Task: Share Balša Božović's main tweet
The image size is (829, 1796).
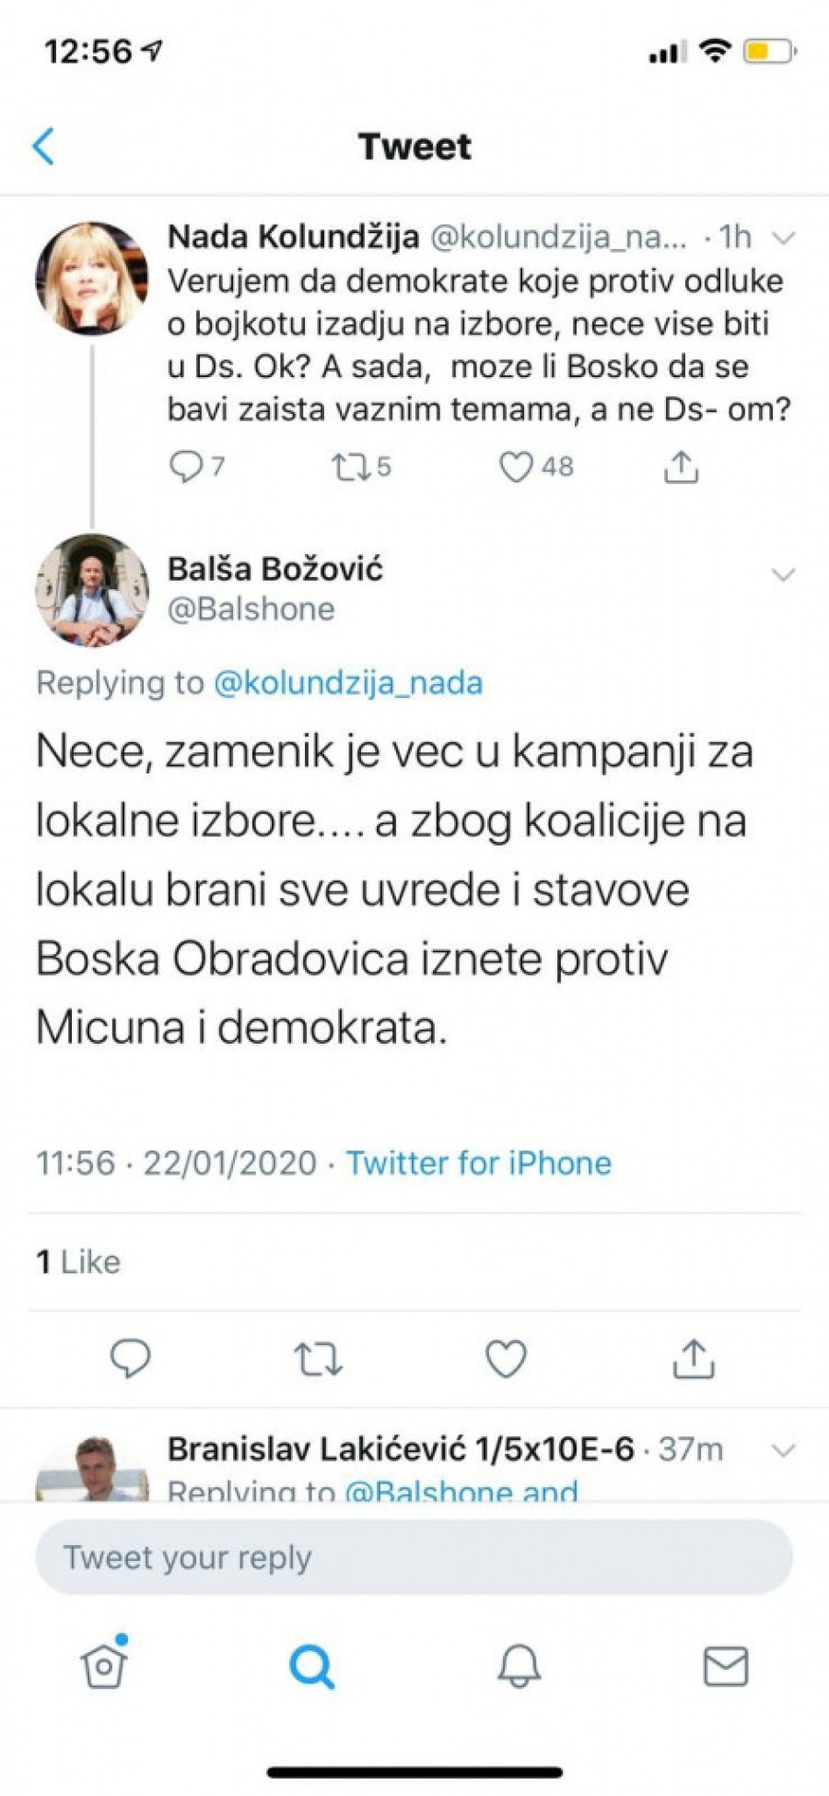Action: (x=694, y=1358)
